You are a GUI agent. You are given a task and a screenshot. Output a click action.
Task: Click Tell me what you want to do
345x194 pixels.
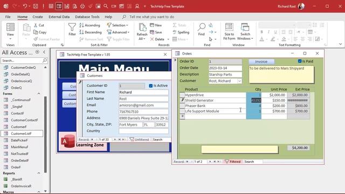coord(151,17)
